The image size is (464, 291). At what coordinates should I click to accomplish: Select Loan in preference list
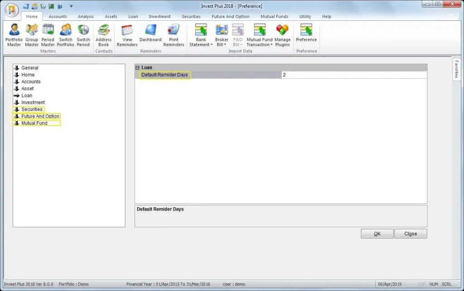(x=27, y=95)
